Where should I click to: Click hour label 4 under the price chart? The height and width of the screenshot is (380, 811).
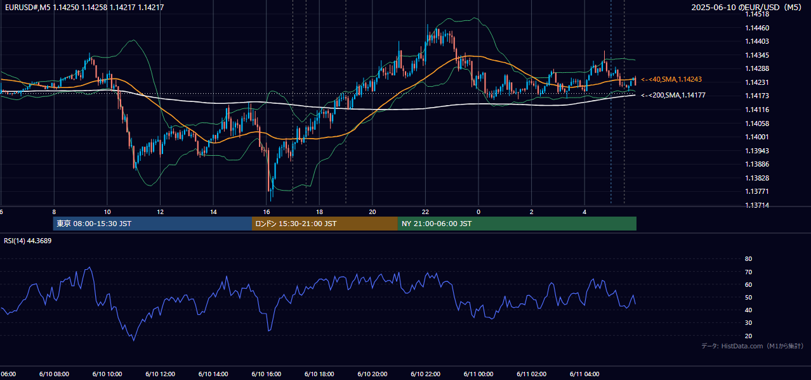(584, 212)
